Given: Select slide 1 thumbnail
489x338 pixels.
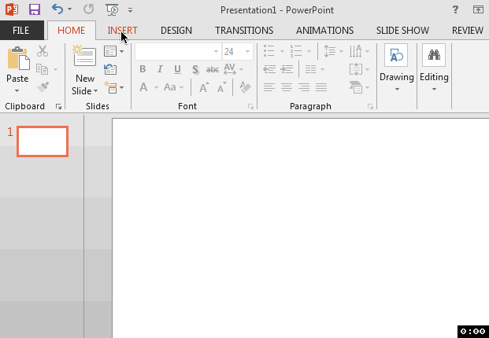Looking at the screenshot, I should tap(43, 141).
